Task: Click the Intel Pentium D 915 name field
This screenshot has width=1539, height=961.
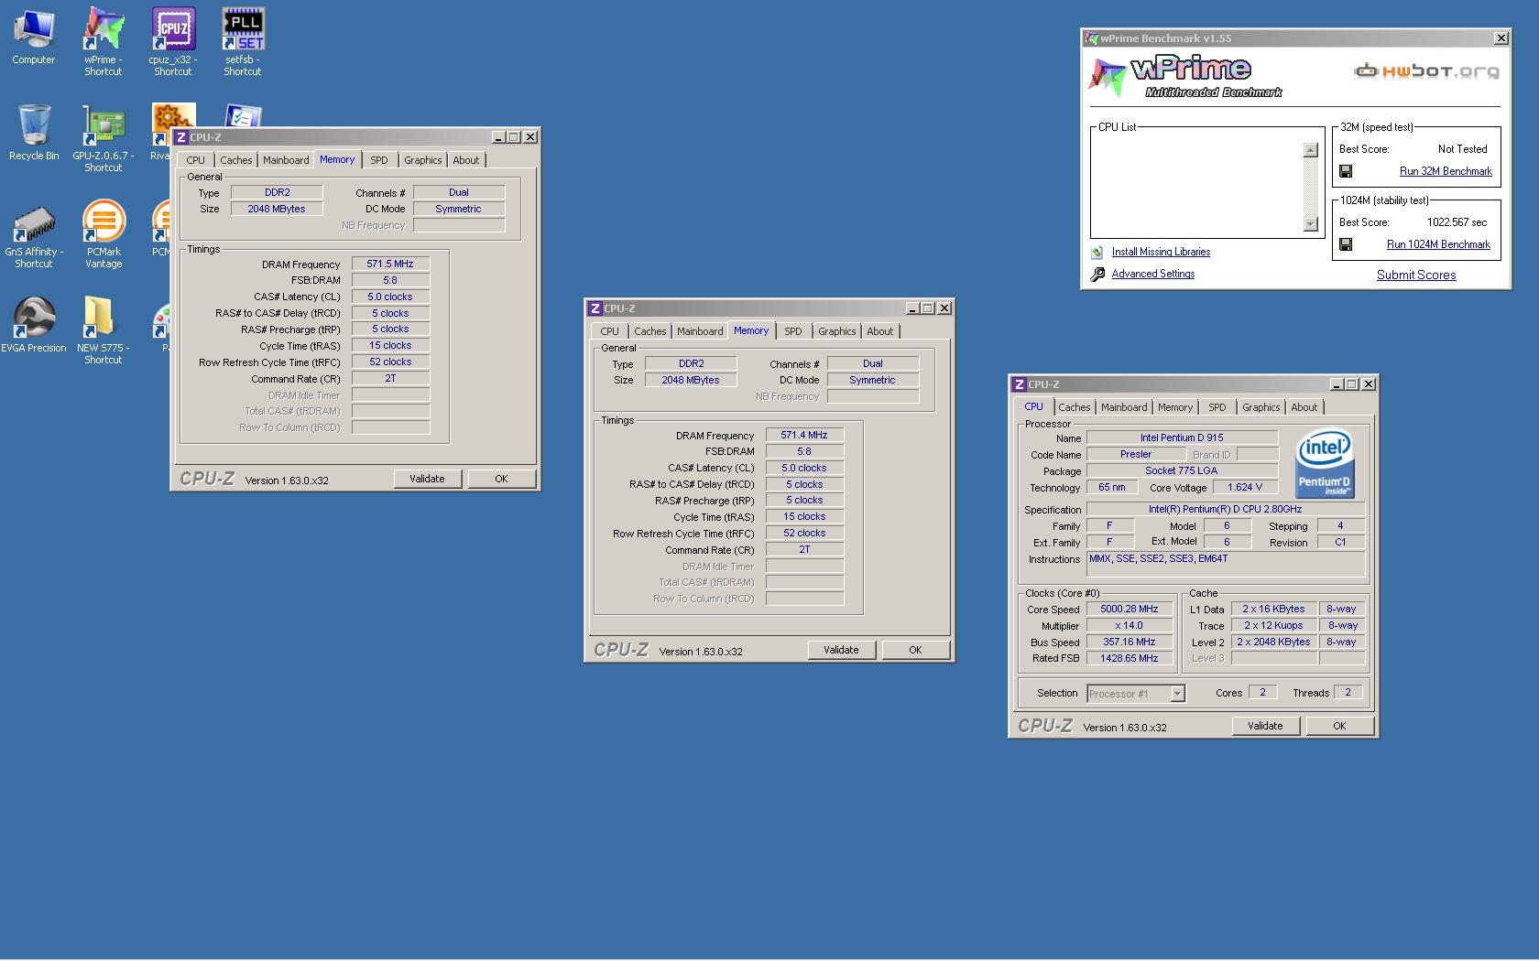Action: pos(1182,437)
